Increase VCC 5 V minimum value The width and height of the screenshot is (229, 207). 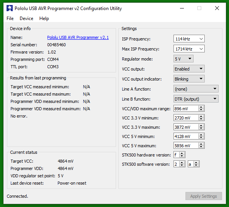201,135
